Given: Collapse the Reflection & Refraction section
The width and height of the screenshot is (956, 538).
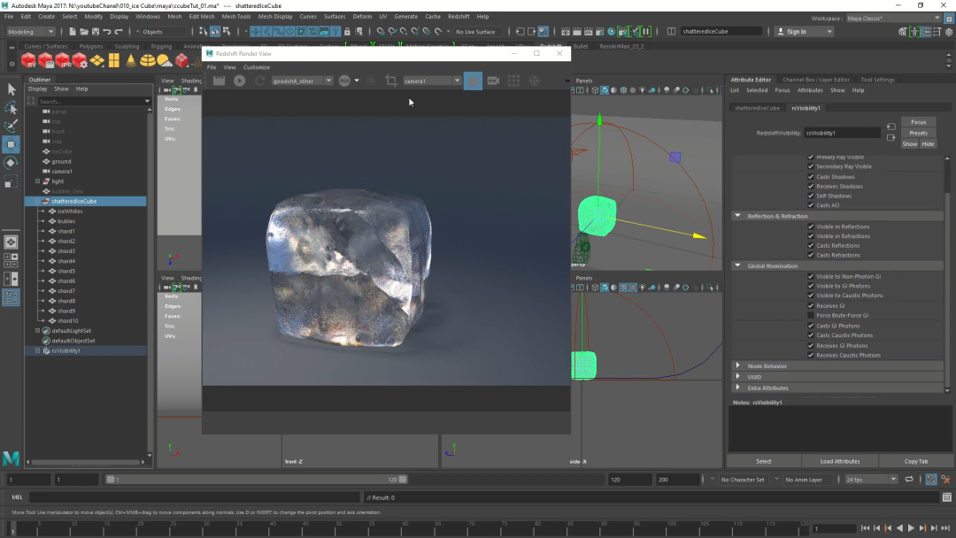Looking at the screenshot, I should tap(737, 216).
